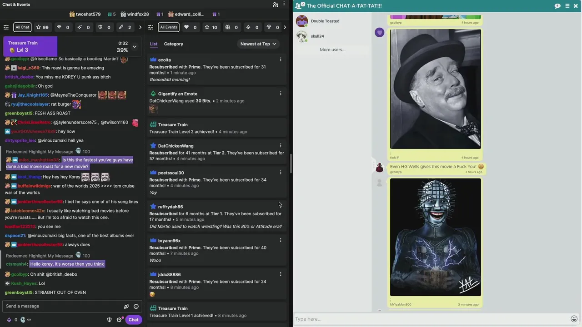Open options menu for poetssoul30 event
The image size is (582, 327).
pos(281,173)
